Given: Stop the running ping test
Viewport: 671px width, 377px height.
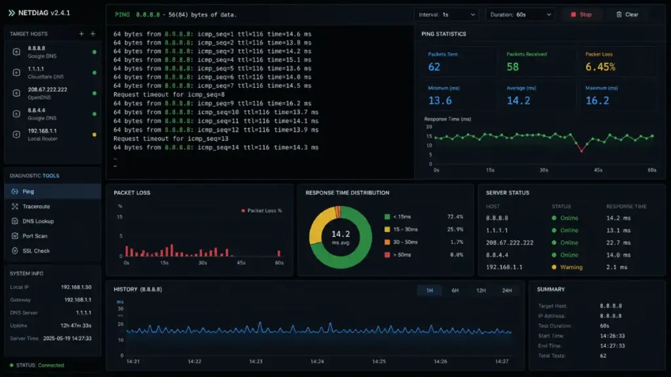Looking at the screenshot, I should point(581,14).
